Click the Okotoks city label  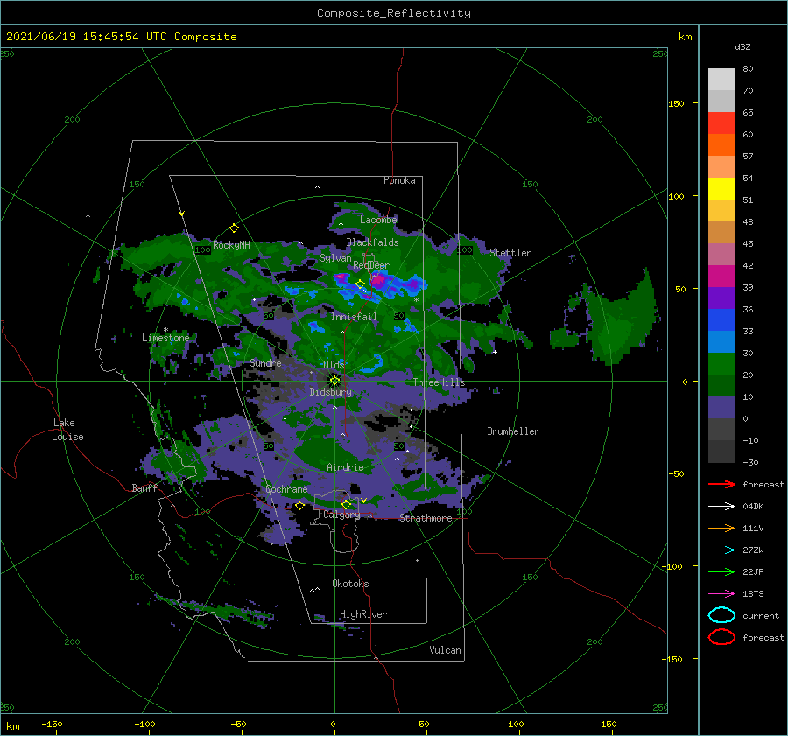(x=350, y=584)
